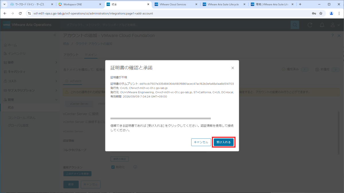This screenshot has height=193, width=344.
Task: Bookmark this page with the star icon
Action: [321, 13]
